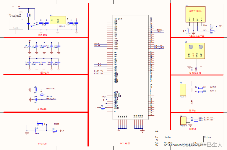Select the 10K pull-up resistor in reset circuit
Image resolution: width=227 pixels, height=150 pixels.
54,130
